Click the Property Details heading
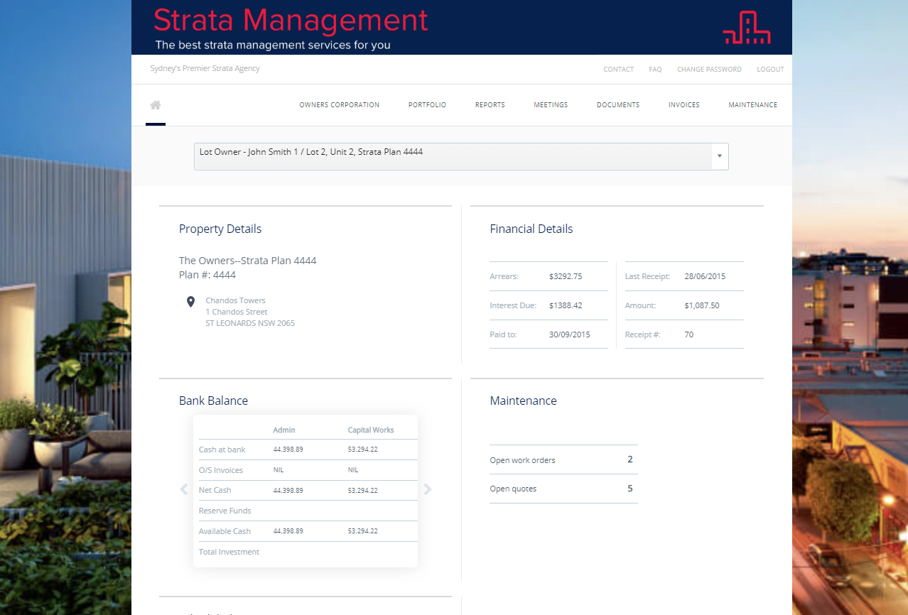Image resolution: width=908 pixels, height=615 pixels. point(220,229)
